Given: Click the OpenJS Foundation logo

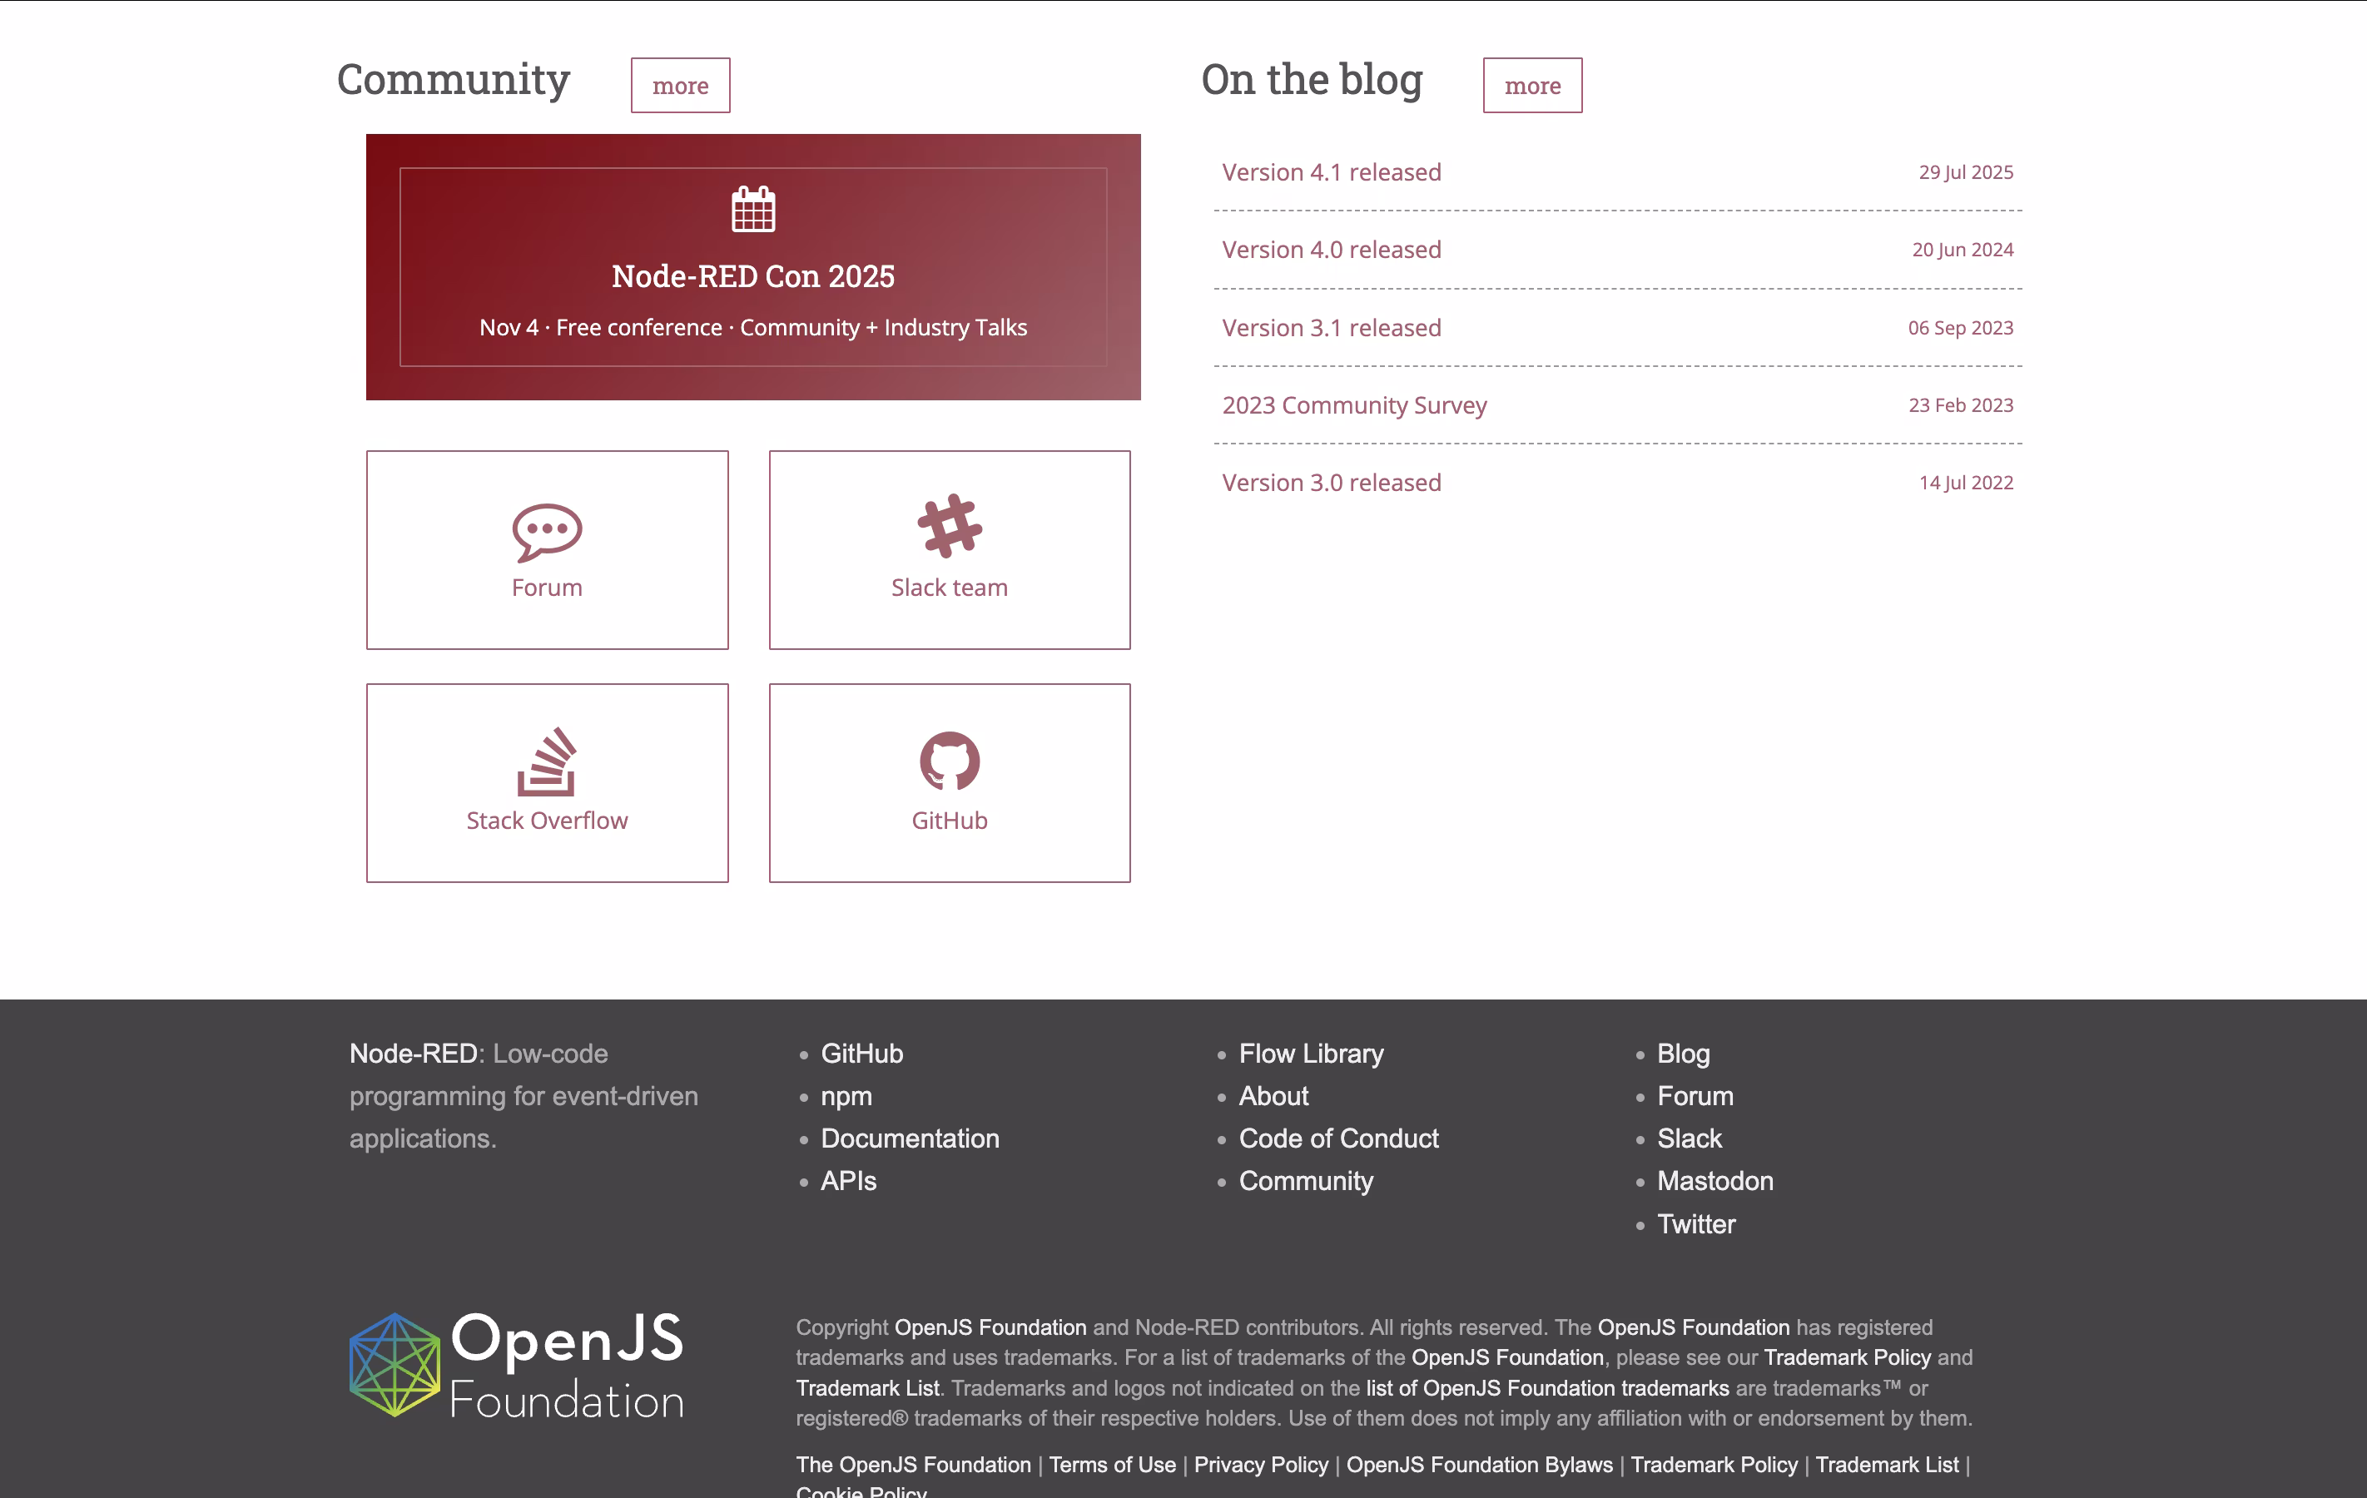Looking at the screenshot, I should click(x=516, y=1364).
